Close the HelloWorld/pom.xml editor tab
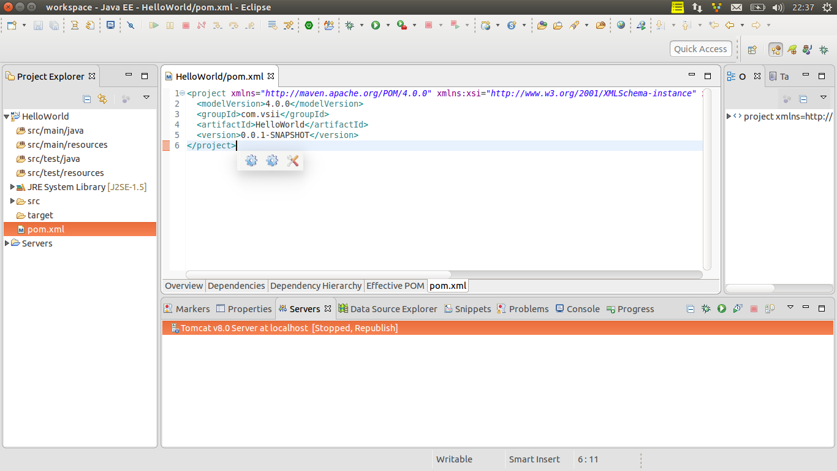Image resolution: width=837 pixels, height=471 pixels. pos(271,76)
